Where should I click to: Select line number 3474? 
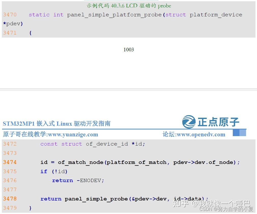(x=10, y=162)
